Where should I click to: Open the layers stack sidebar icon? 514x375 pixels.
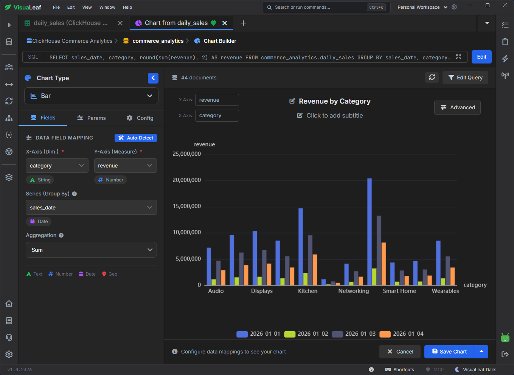point(9,177)
